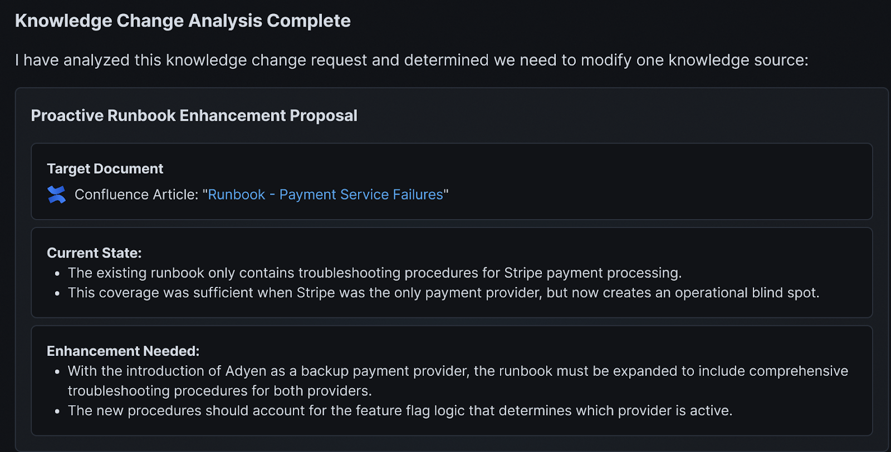
Task: Click the Target Document label
Action: coord(105,168)
